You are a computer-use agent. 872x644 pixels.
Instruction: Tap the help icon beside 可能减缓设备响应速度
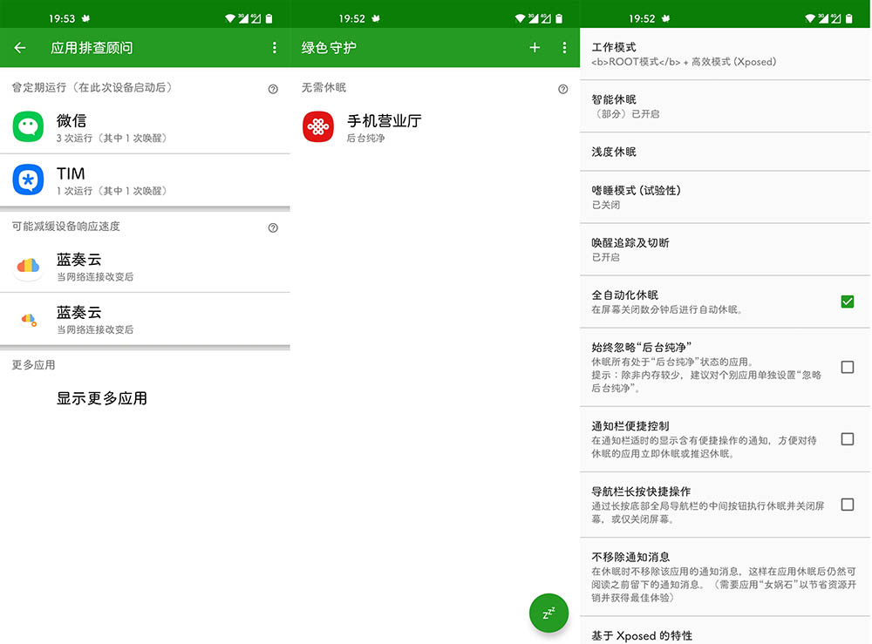pos(273,227)
